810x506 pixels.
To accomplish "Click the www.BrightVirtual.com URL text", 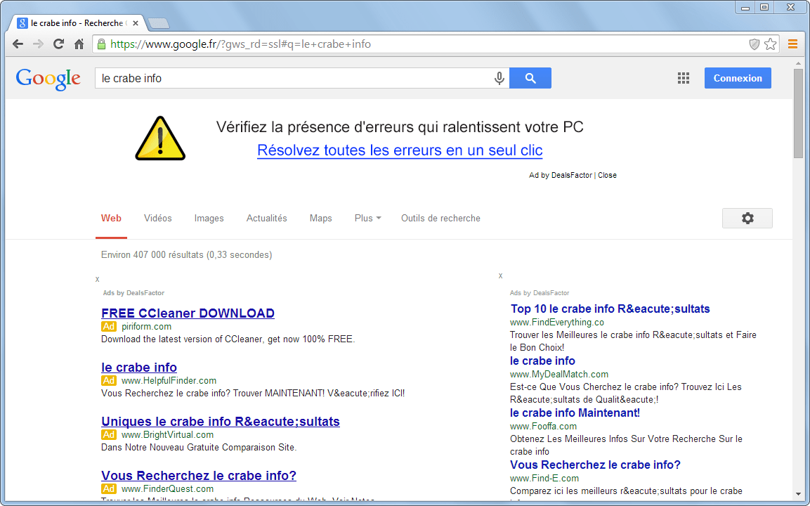I will click(x=167, y=435).
